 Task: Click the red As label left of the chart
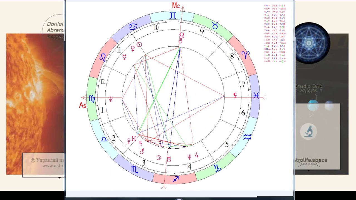83,106
